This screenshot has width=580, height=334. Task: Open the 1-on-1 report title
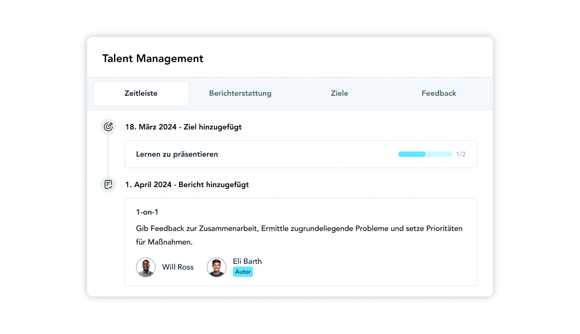147,212
